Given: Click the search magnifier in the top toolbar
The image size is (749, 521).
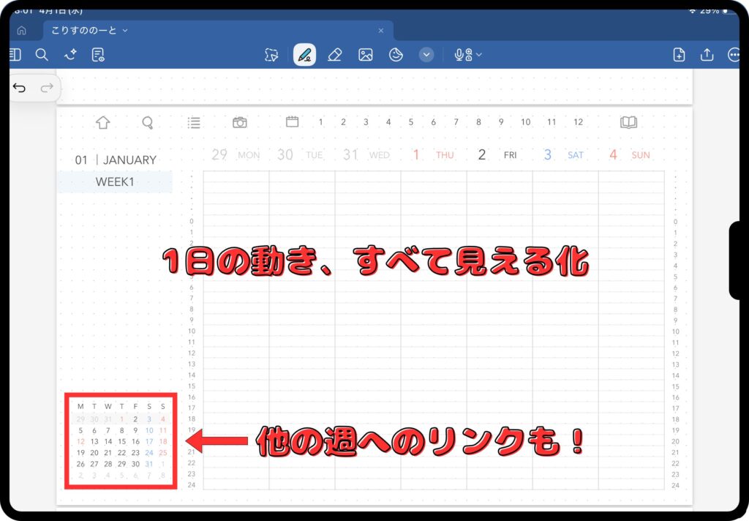Looking at the screenshot, I should click(x=42, y=55).
